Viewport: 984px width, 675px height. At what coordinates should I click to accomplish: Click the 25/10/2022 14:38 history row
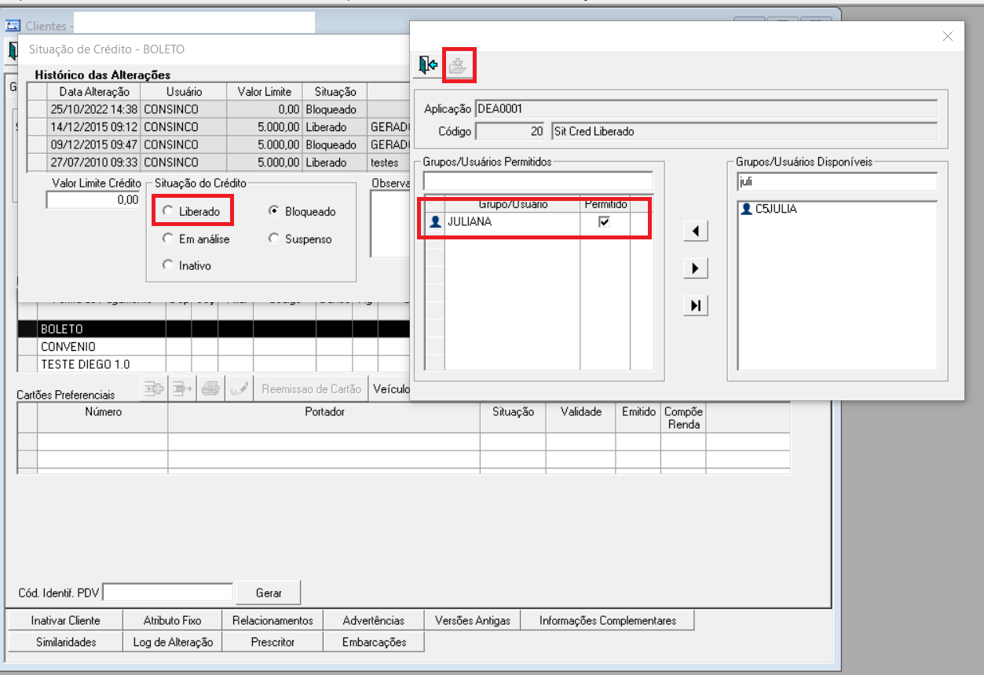pos(218,109)
